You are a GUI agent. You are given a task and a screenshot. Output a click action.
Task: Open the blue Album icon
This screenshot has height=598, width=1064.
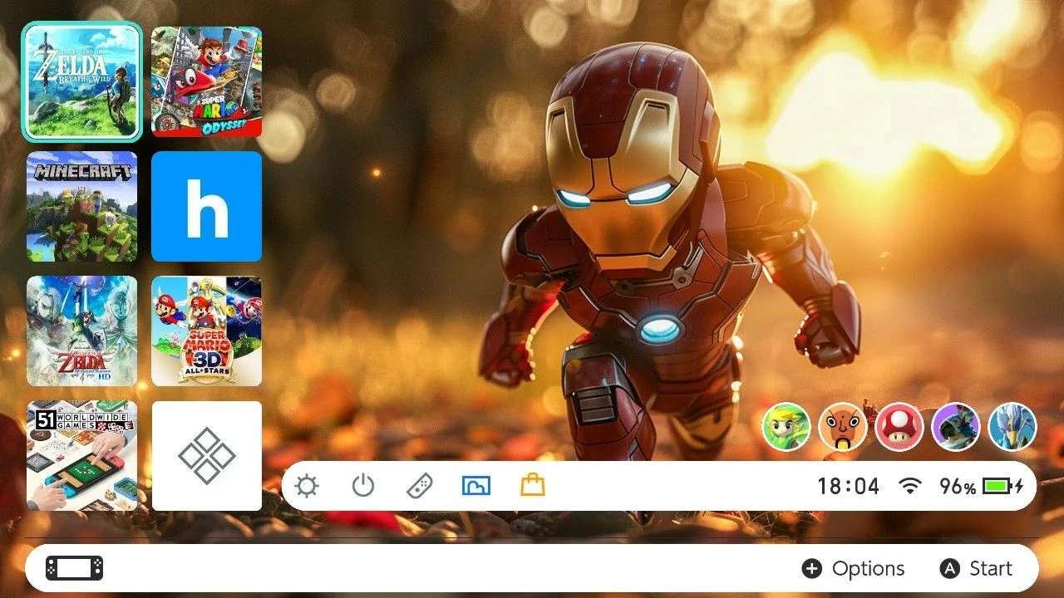[476, 486]
